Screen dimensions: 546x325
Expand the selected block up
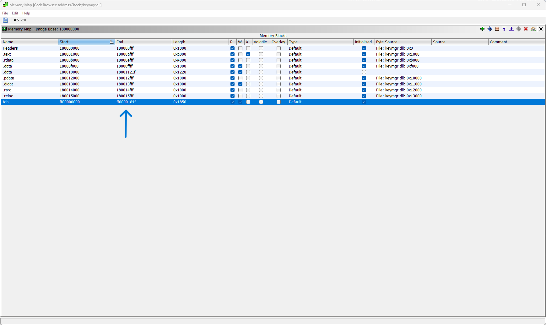coord(504,29)
